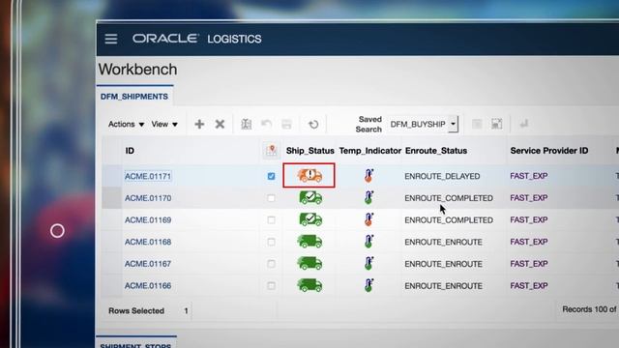The width and height of the screenshot is (619, 348).
Task: Click ENROUTE_COMPLETED cell for ACME.01169
Action: point(449,219)
